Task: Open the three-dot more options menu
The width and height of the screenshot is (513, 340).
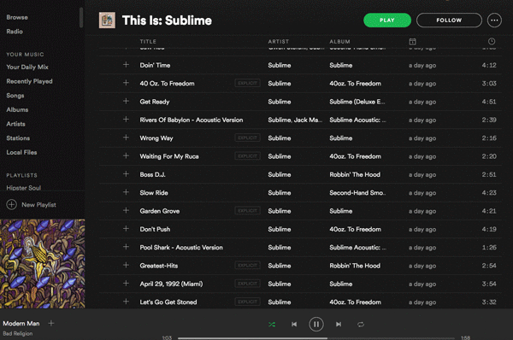Action: [x=494, y=21]
